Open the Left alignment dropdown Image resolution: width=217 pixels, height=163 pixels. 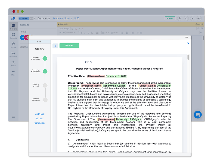105,33
